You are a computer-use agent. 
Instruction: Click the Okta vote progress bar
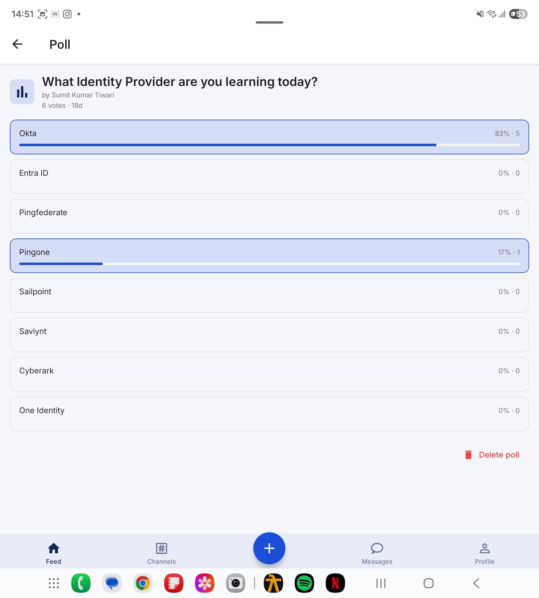[x=269, y=145]
